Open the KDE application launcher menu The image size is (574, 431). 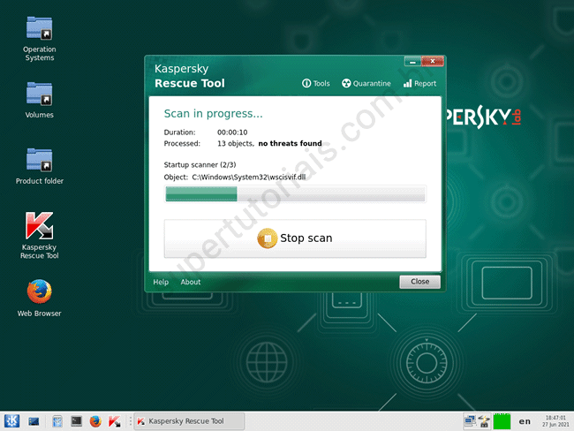12,421
